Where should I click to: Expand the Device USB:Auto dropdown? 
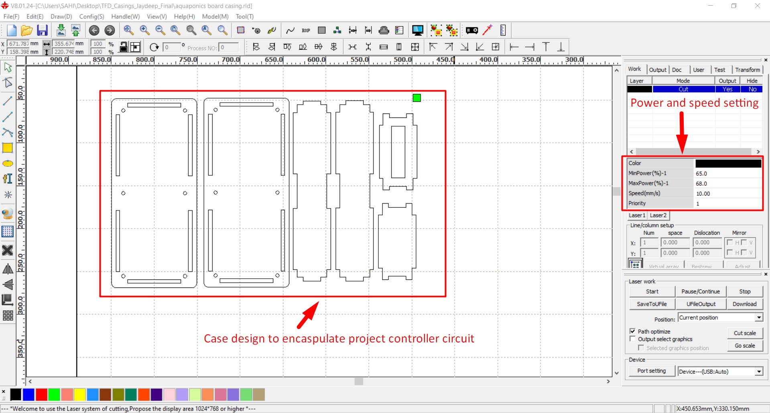coord(759,372)
